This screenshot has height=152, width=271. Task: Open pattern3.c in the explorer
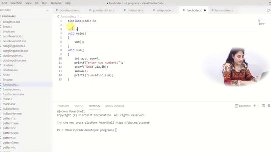click(x=9, y=138)
